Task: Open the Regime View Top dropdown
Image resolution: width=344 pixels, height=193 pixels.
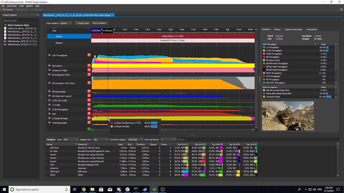Action: (x=100, y=140)
